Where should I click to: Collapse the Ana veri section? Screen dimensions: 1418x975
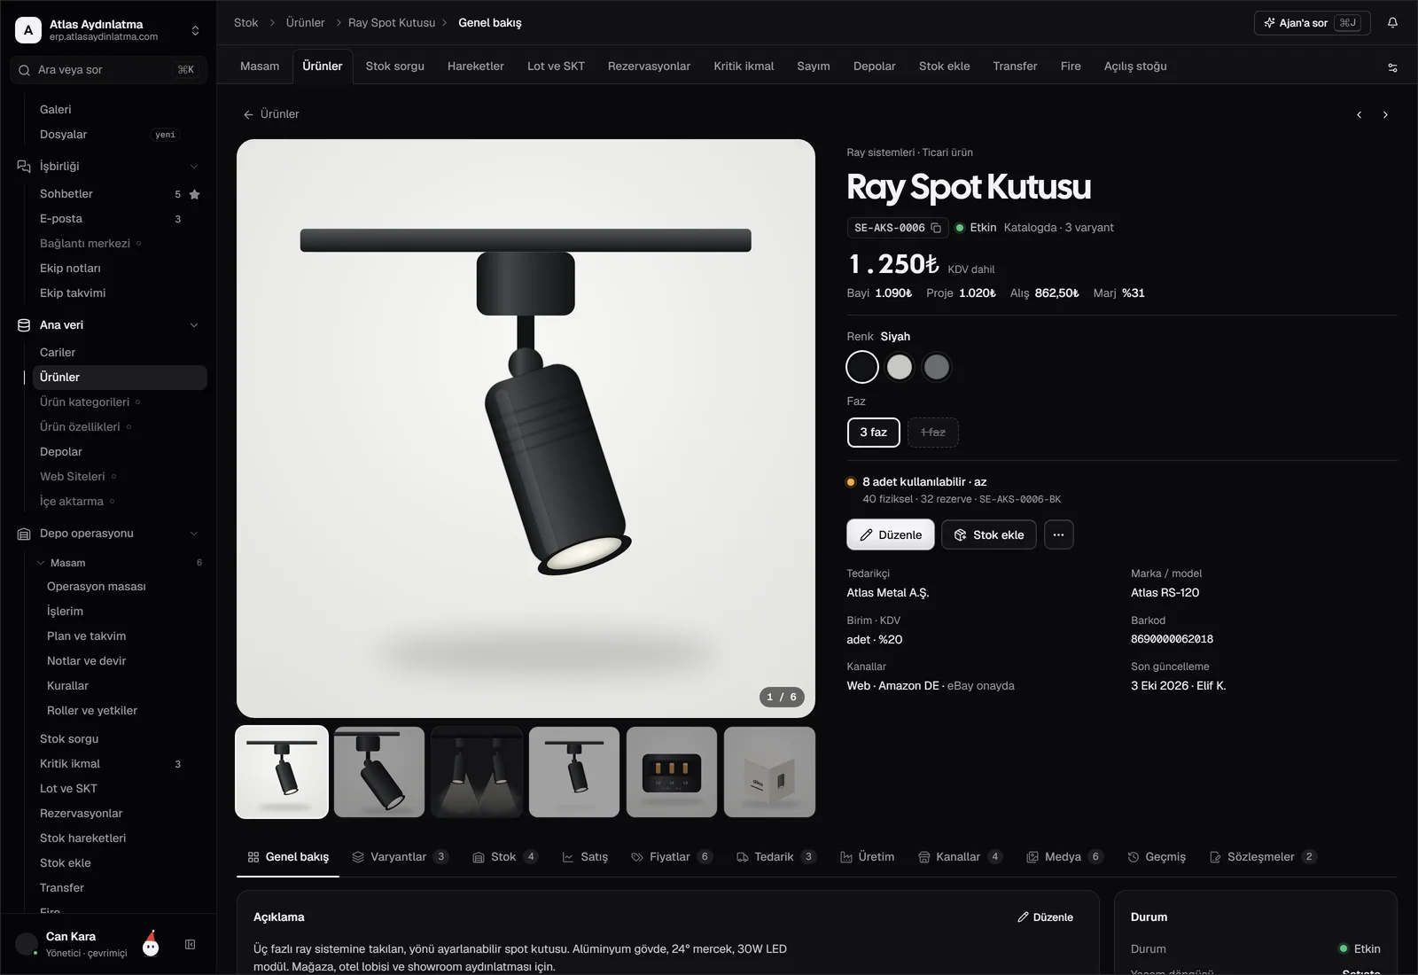coord(194,325)
